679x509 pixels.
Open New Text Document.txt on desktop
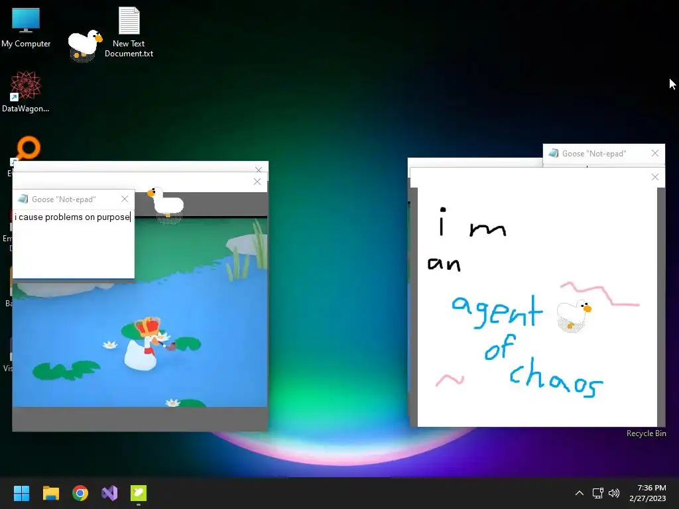[x=129, y=32]
